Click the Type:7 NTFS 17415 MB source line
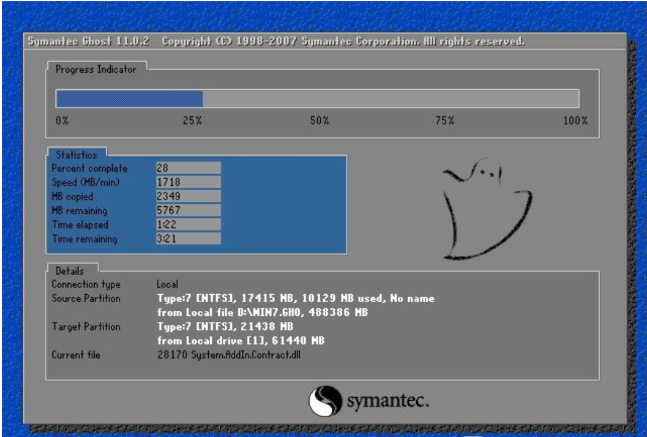 295,299
